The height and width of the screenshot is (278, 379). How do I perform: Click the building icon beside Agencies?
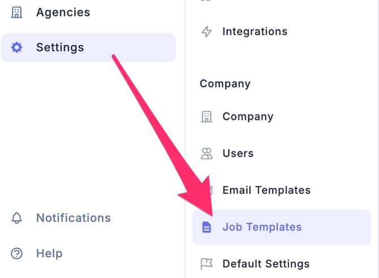(x=17, y=12)
